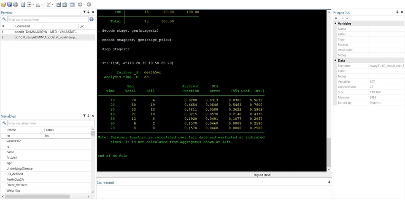Click the Print icon in toolbar
This screenshot has width=405, height=200.
[16, 4]
